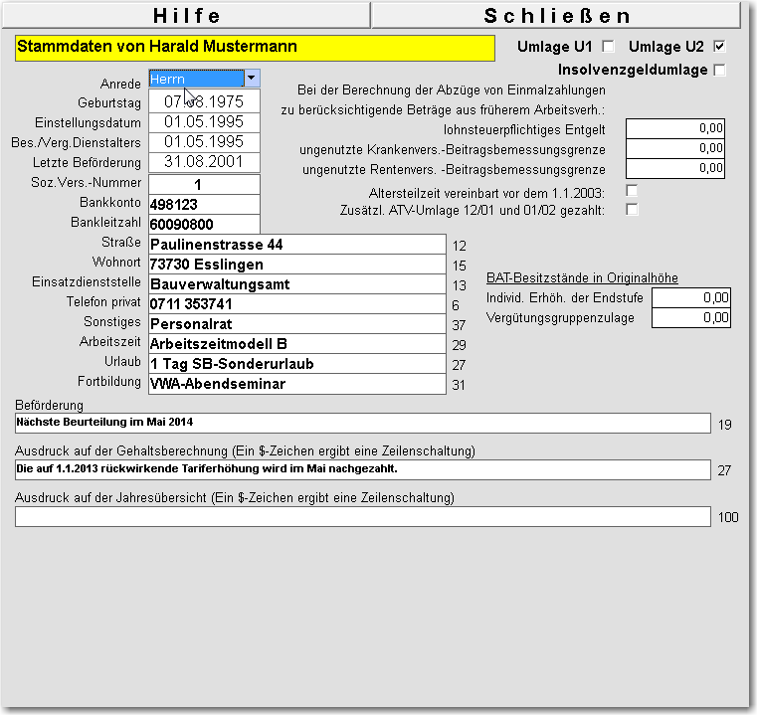Viewport: 757px width, 715px height.
Task: Click the empty Ausdruck auf der Jahresübersicht field
Action: [x=362, y=516]
